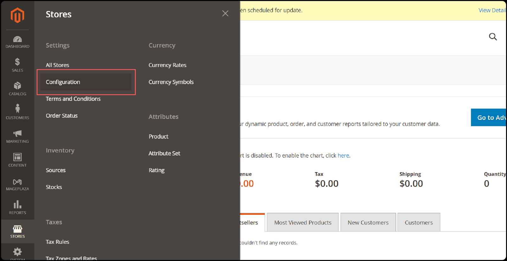
Task: Click the 'here' link to enable chart
Action: pyautogui.click(x=343, y=156)
